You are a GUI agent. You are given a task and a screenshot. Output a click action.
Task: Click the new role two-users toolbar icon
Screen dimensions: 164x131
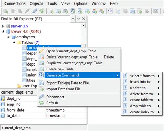click(x=102, y=11)
